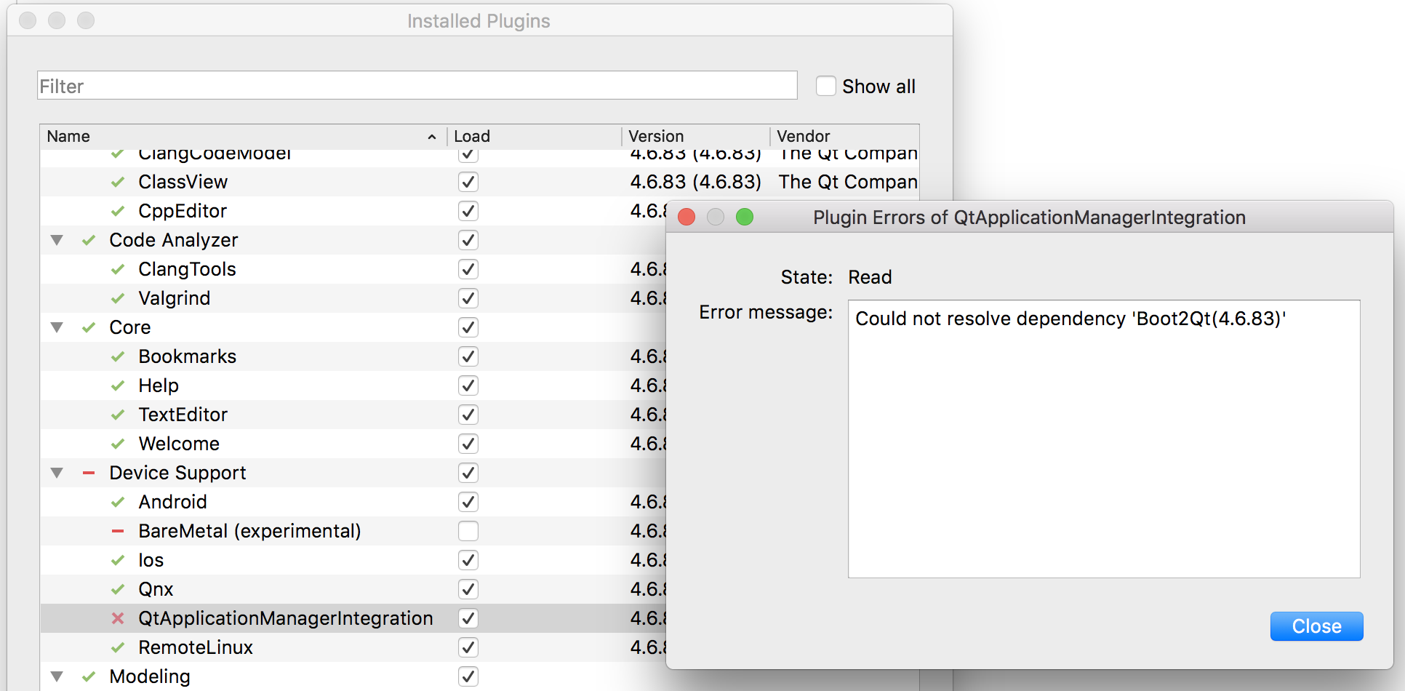The height and width of the screenshot is (691, 1405).
Task: Sort plugins by the Name column header
Action: click(x=240, y=137)
